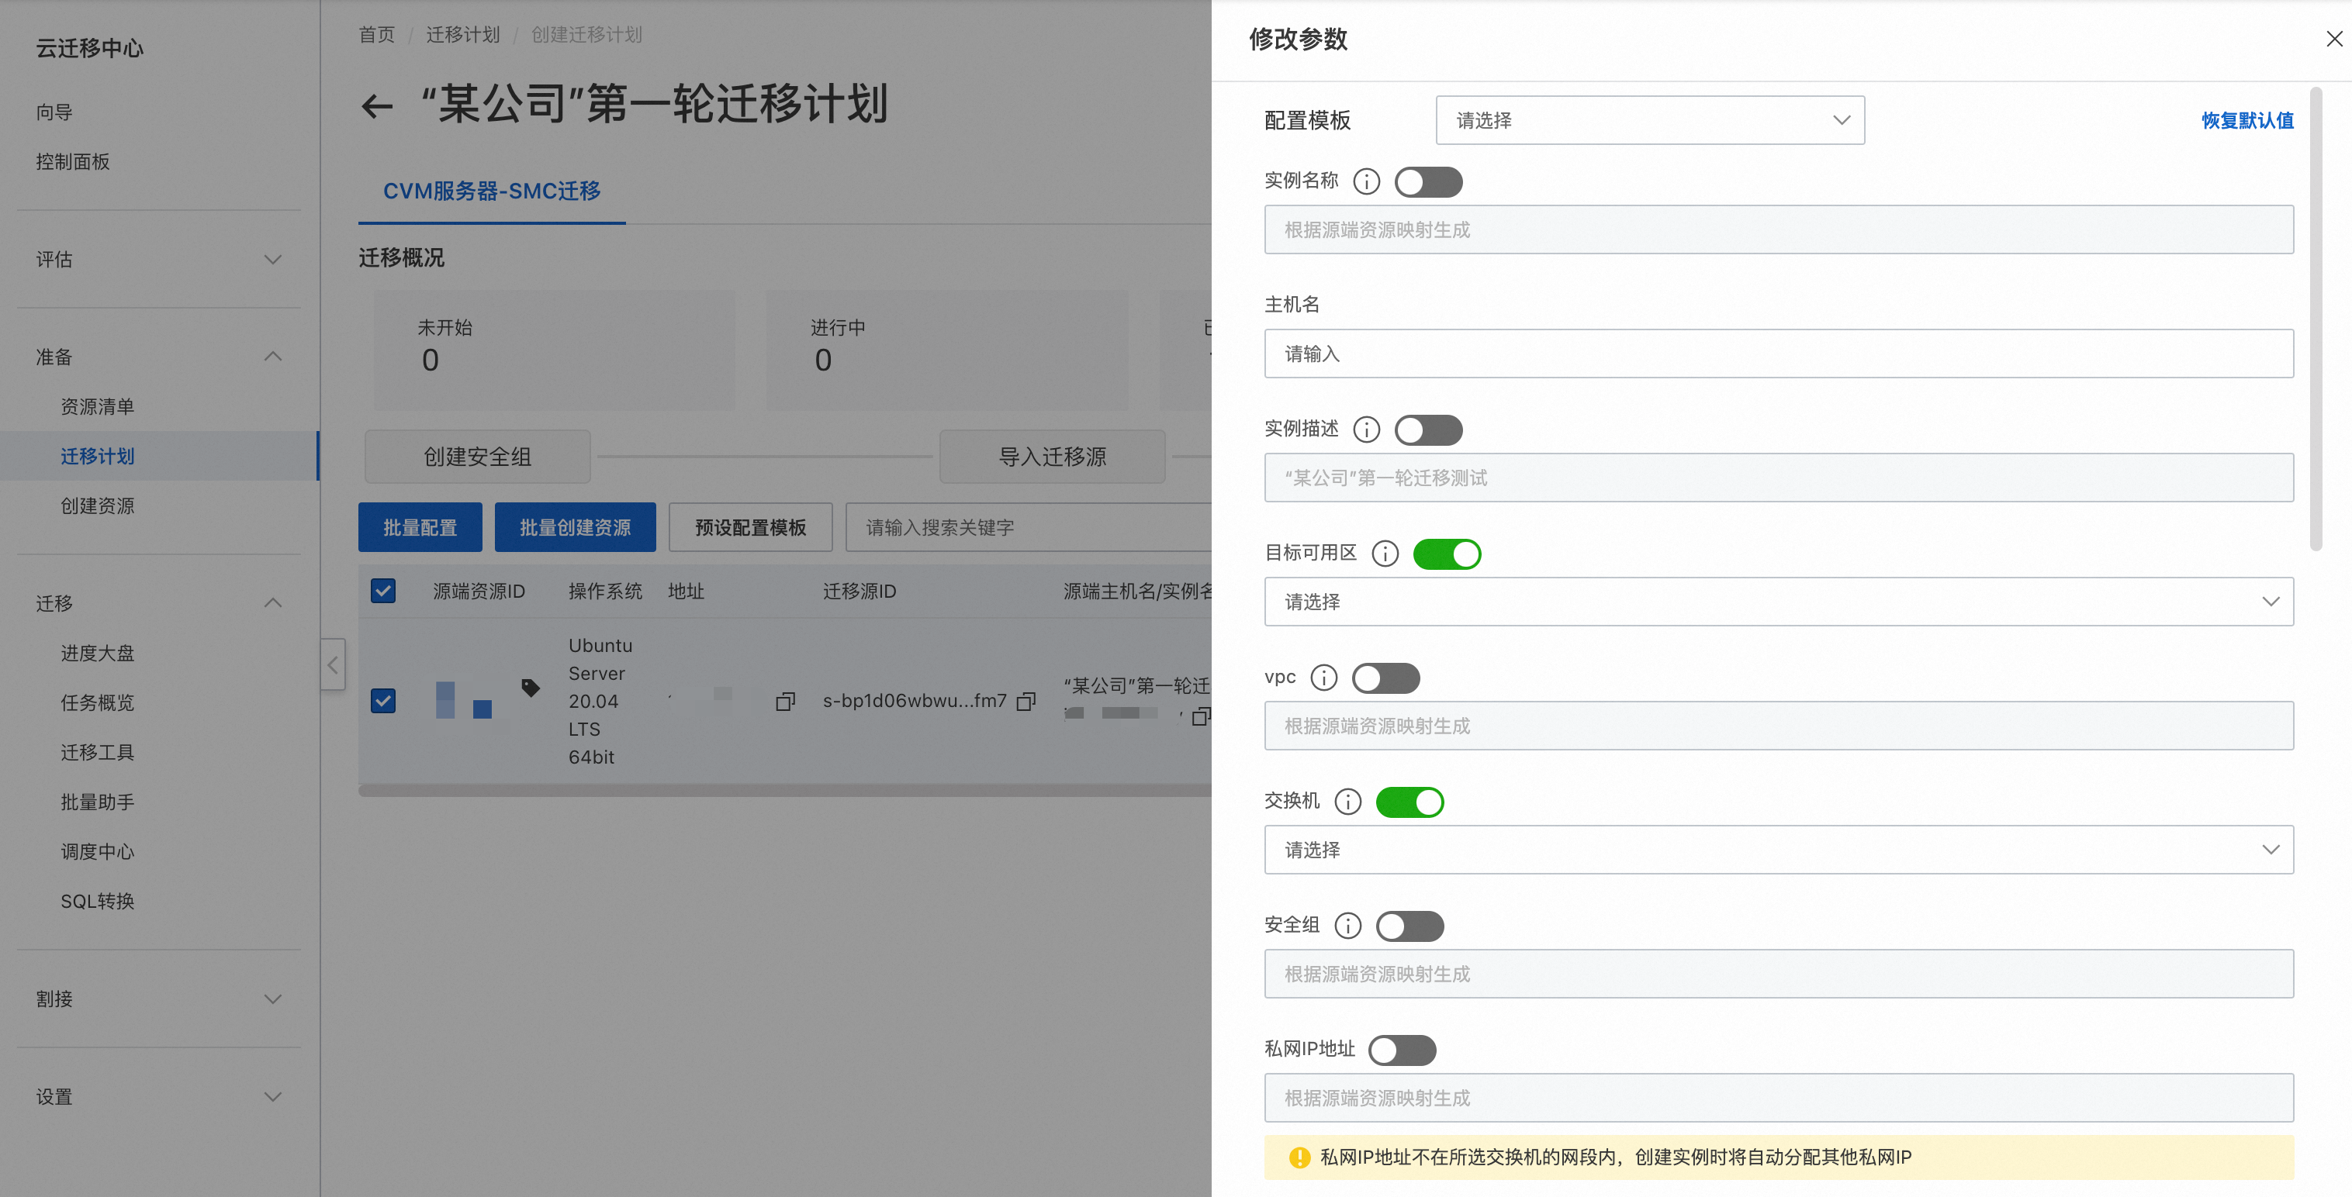The width and height of the screenshot is (2352, 1197).
Task: Click info icon next to vpc
Action: 1324,678
